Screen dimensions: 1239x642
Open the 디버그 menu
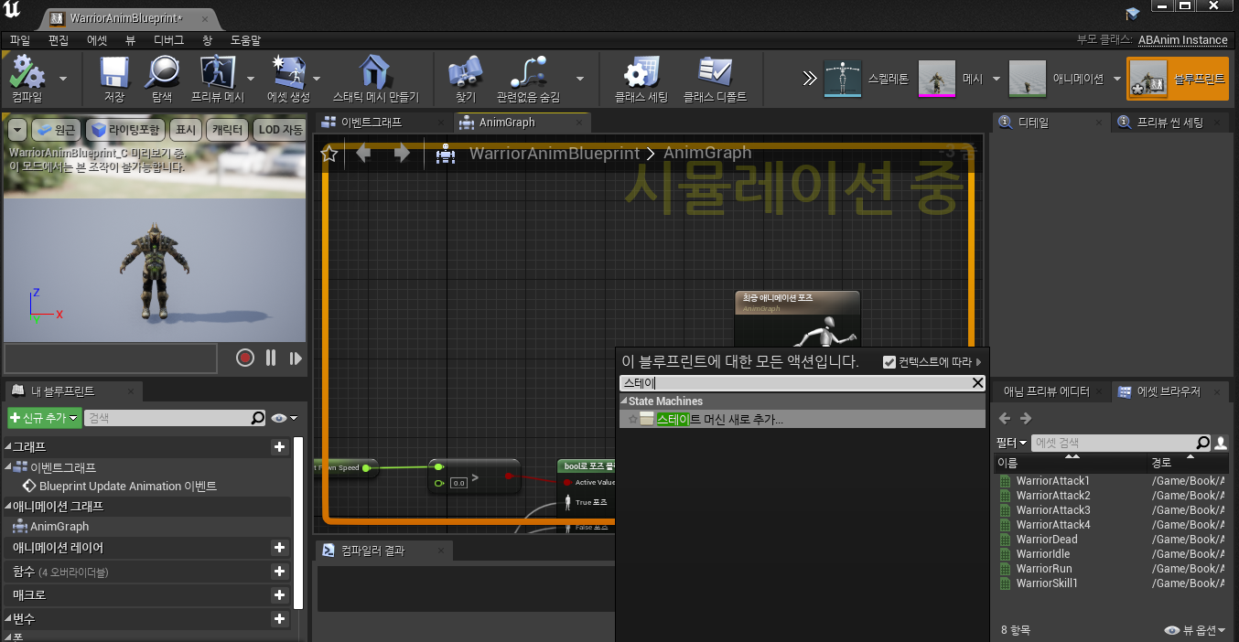(x=168, y=40)
